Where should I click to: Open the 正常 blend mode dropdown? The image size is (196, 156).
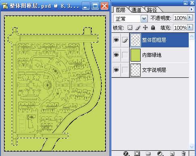(x=144, y=19)
